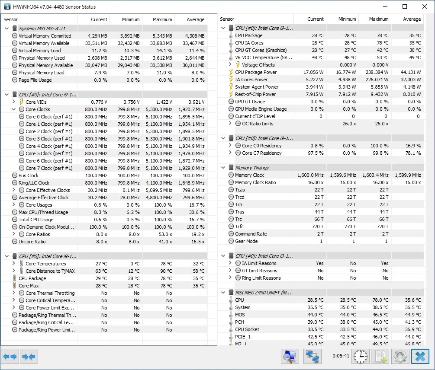Select Rest-of-Chip Power row
The image size is (435, 370).
(321, 94)
